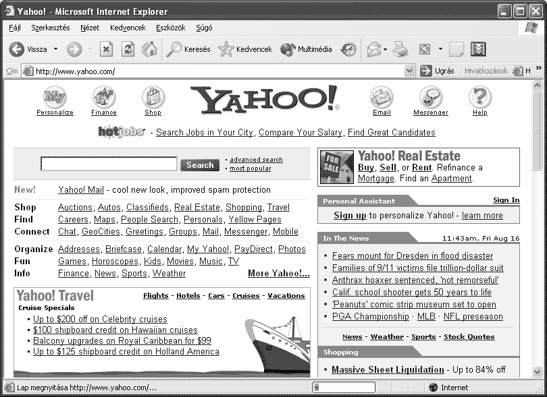Open the Vissza back history dropdown arrow
The image size is (547, 397).
coord(55,49)
